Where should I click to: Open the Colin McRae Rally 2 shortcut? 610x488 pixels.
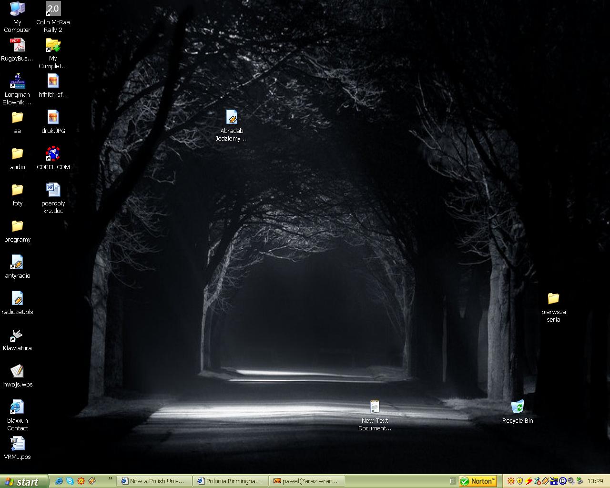coord(53,10)
